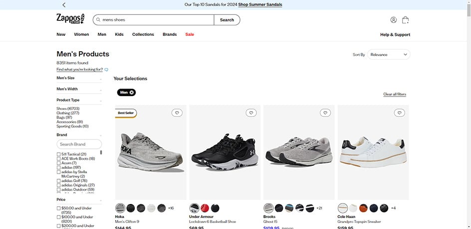Check the adidas Originals brand checkbox
The height and width of the screenshot is (229, 471).
58,185
